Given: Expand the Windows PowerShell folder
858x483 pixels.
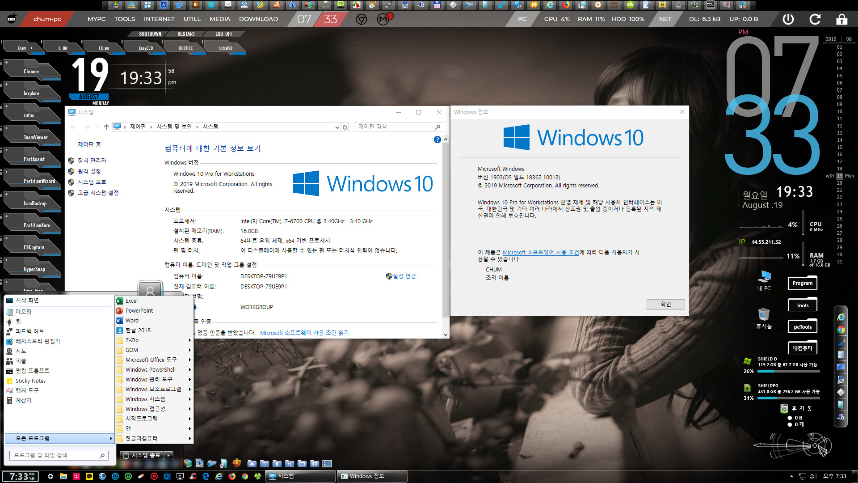Looking at the screenshot, I should (154, 370).
